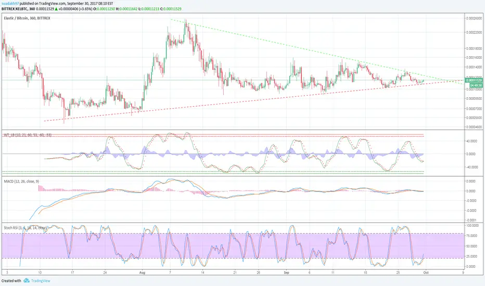This screenshot has height=286, width=485.
Task: Click the '17' date on time axis
Action: pos(72,272)
